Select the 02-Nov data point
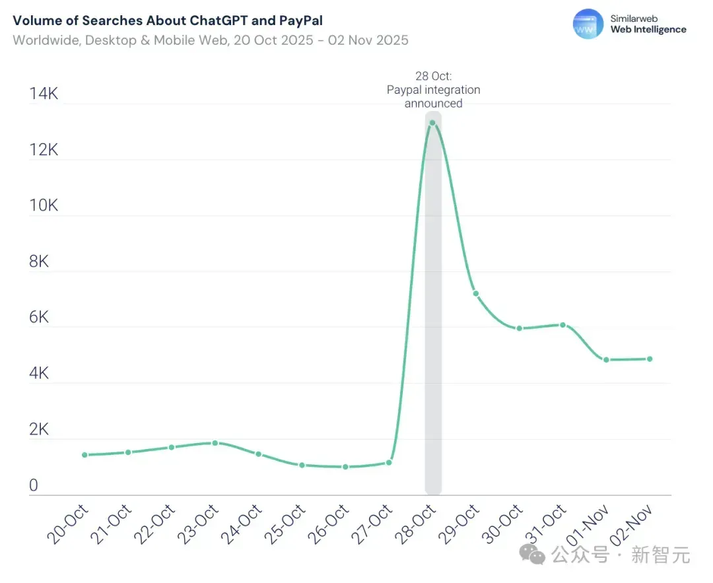Screen dimensions: 713x583 [x=650, y=359]
